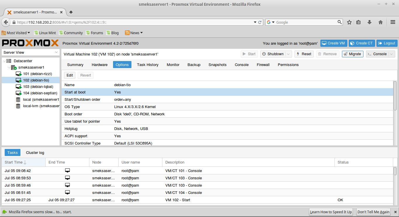Close the smeksaserver1 browser tab
The width and height of the screenshot is (399, 217).
point(61,12)
